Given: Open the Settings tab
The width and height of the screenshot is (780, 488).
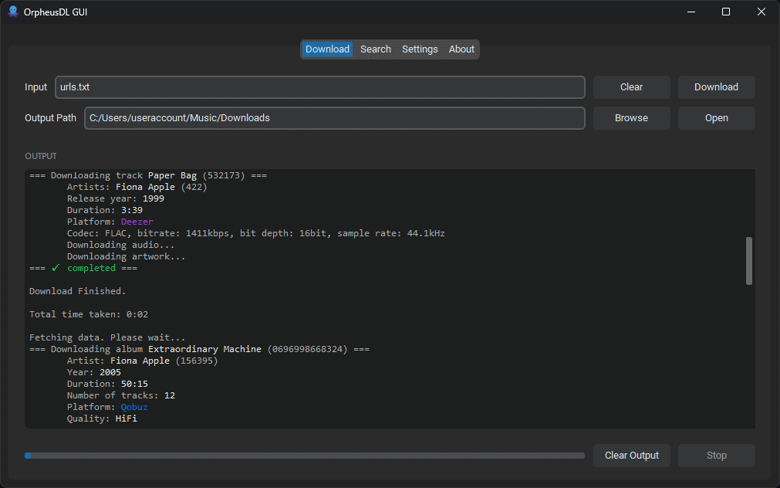Looking at the screenshot, I should (420, 49).
